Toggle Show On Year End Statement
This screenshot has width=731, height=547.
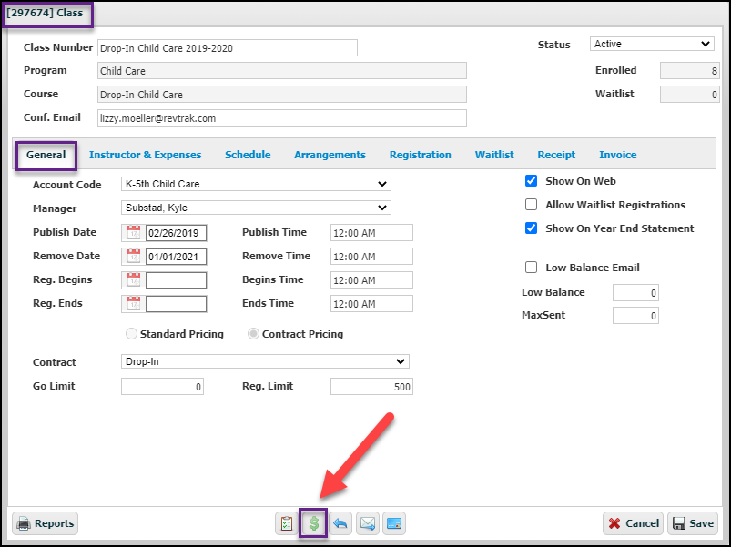coord(531,228)
